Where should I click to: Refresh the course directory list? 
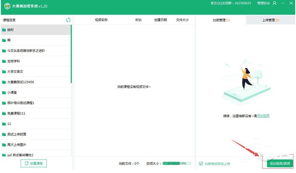click(68, 20)
